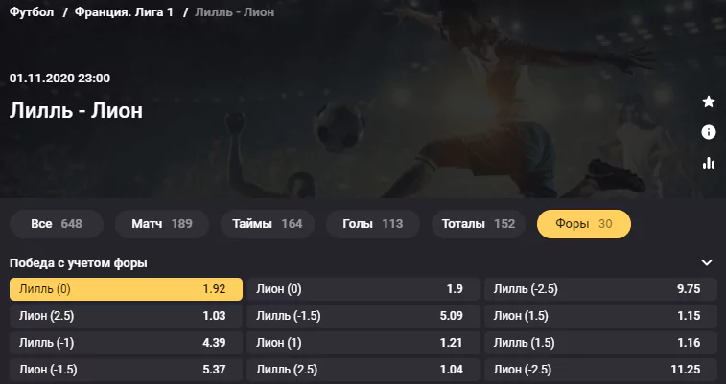Select Лион (1) odds 1.21
726x384 pixels.
tap(363, 343)
